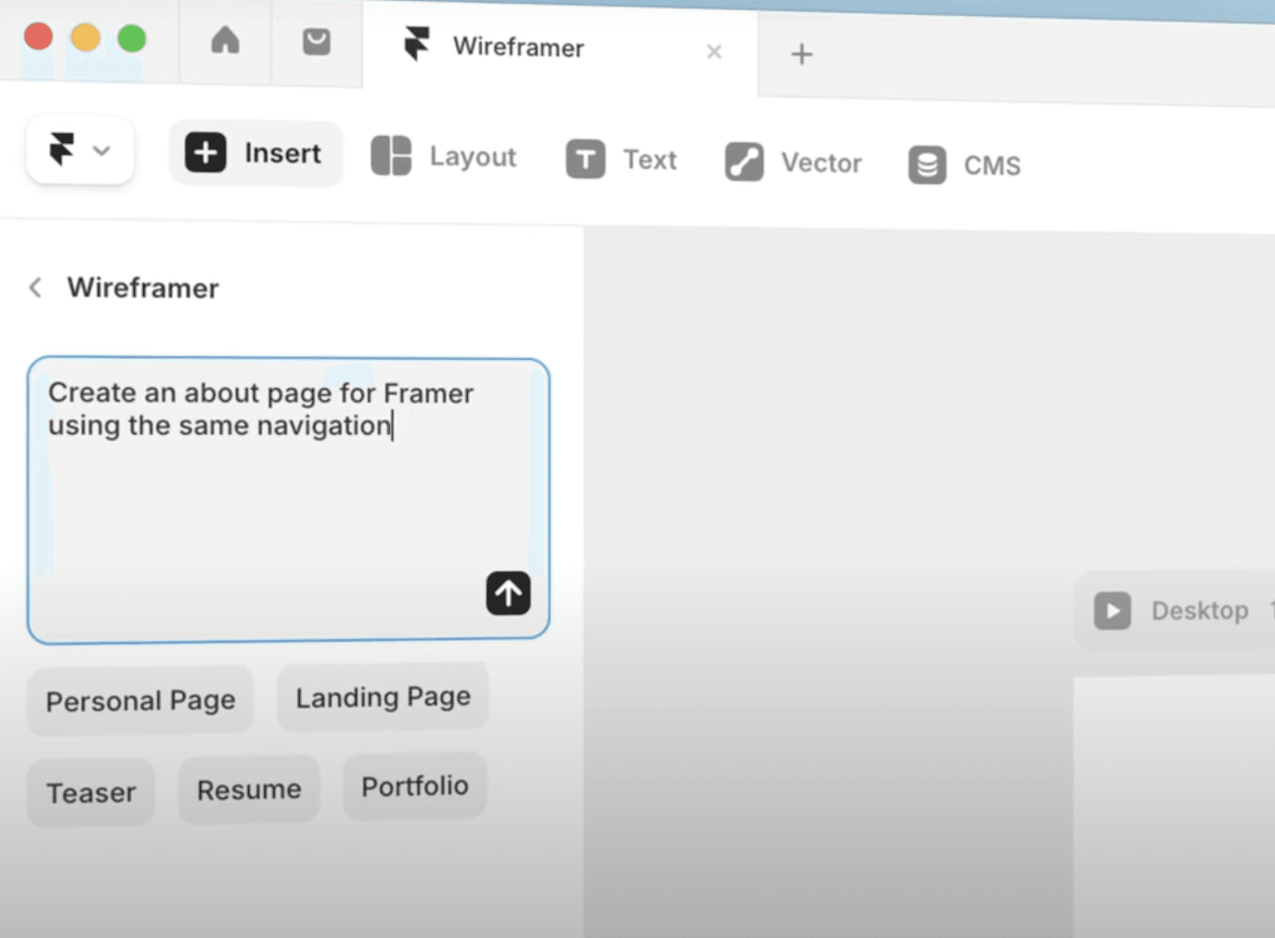Screen dimensions: 1275x938
Task: Select the Vector tool
Action: 793,163
